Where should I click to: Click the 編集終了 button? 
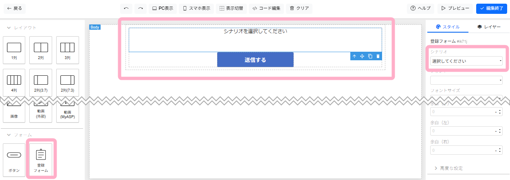click(491, 8)
